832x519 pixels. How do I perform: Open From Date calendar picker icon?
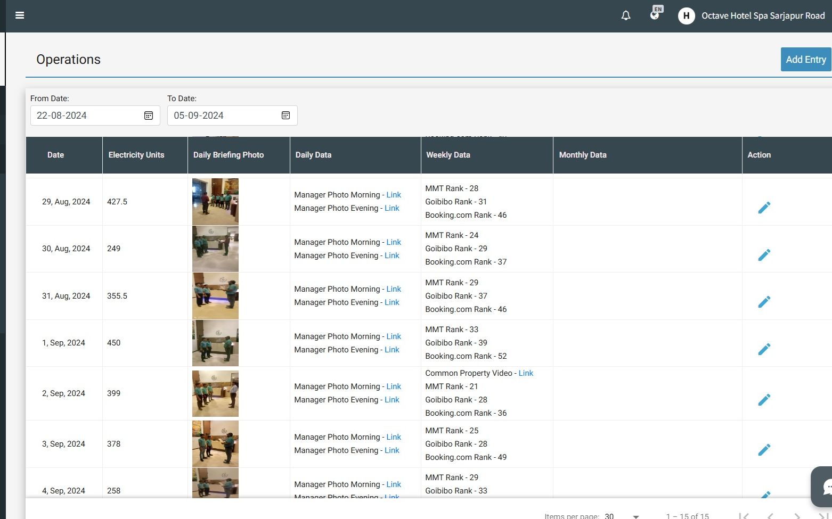pyautogui.click(x=149, y=116)
